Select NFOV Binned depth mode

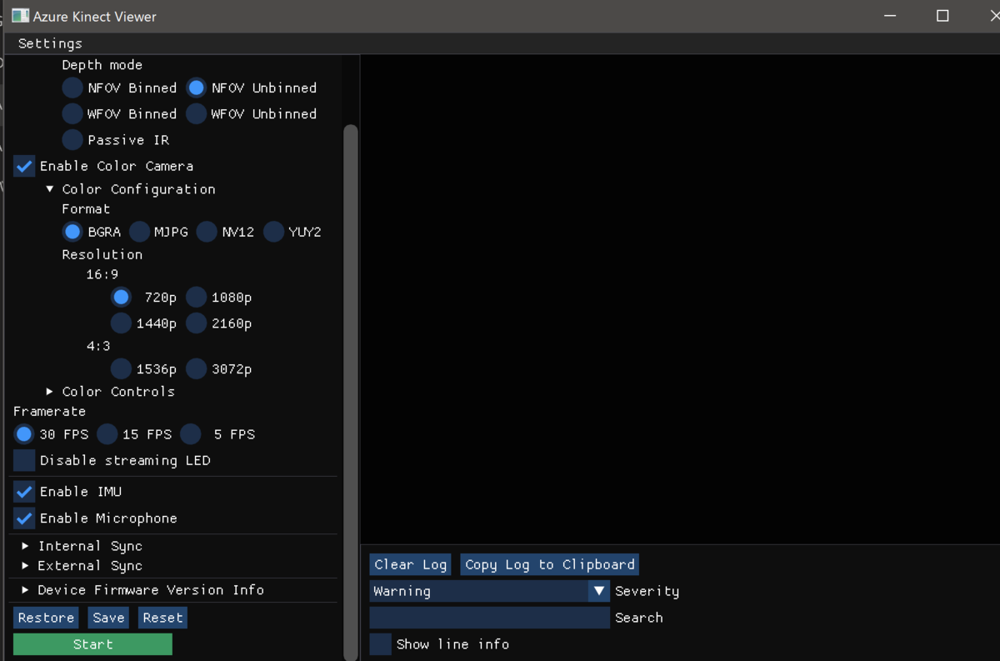click(x=72, y=88)
